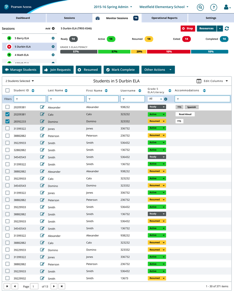Edit student Domino with ID 28392233
This screenshot has height=291, width=234.
coord(42,121)
